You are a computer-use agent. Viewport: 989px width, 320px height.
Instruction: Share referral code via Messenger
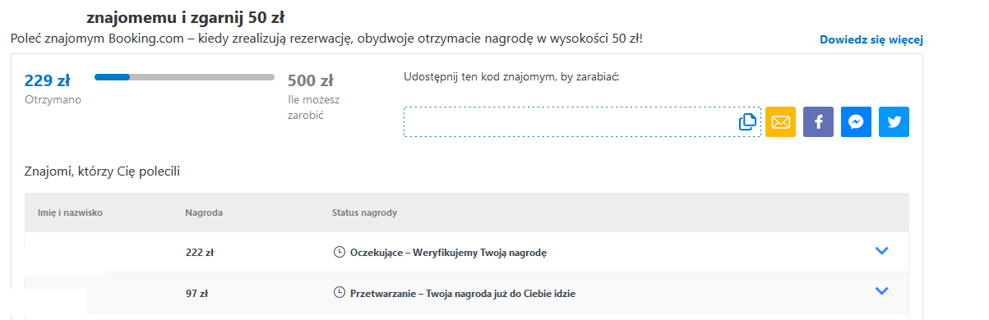[x=856, y=122]
